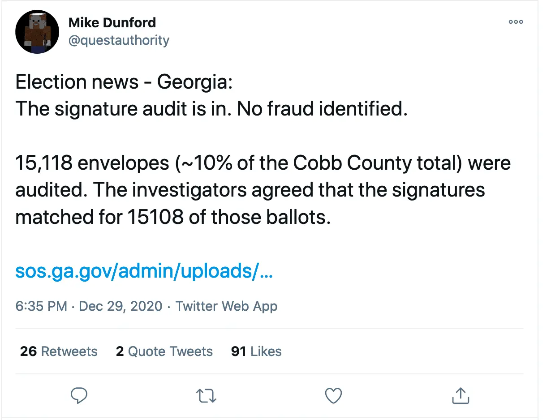Open the Mike Dunford display name link

(x=112, y=22)
